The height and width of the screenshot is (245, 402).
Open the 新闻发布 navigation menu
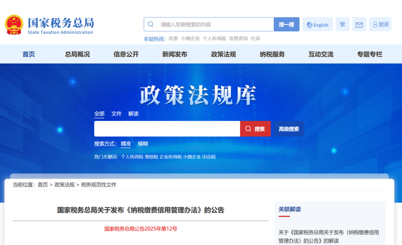pos(175,54)
